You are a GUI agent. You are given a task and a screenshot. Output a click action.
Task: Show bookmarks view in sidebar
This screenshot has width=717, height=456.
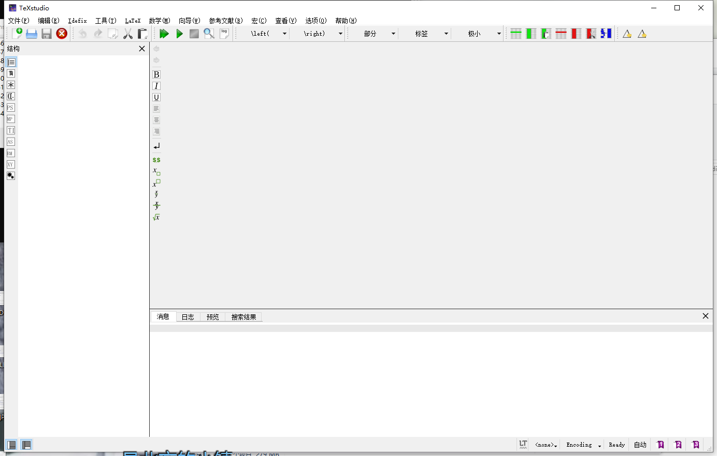11,73
